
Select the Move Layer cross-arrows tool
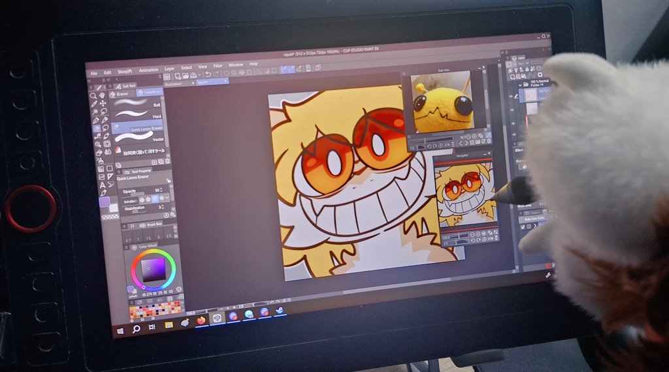pyautogui.click(x=103, y=104)
